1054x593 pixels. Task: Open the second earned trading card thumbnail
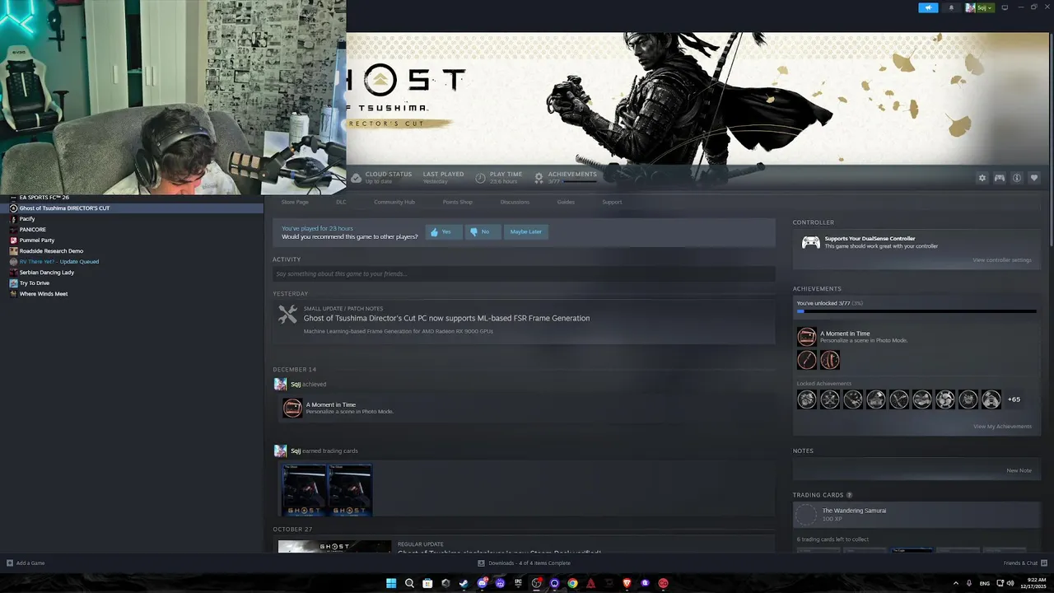[x=350, y=490]
